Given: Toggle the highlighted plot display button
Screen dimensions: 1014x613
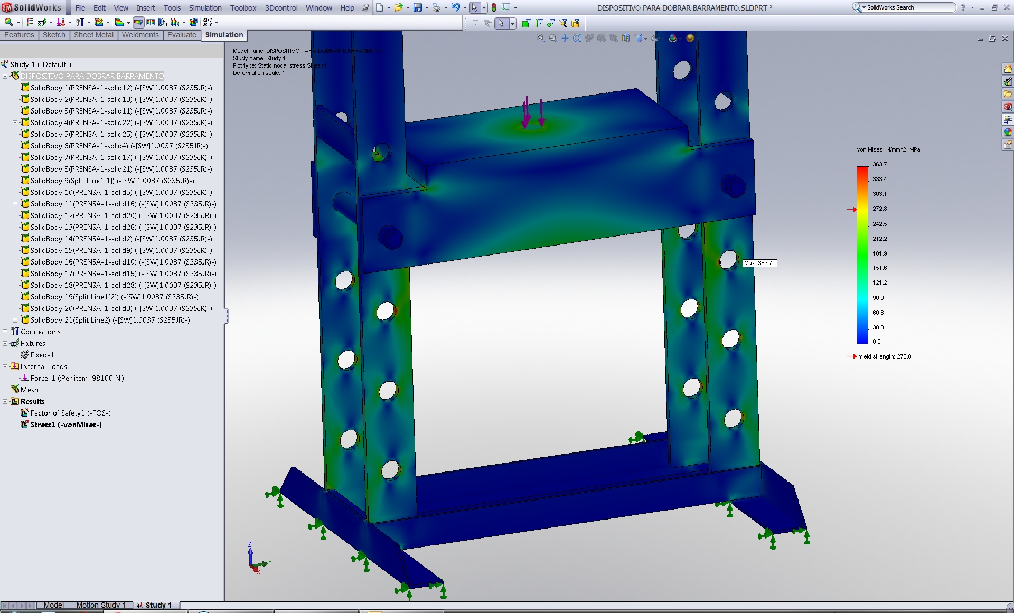Looking at the screenshot, I should (138, 22).
